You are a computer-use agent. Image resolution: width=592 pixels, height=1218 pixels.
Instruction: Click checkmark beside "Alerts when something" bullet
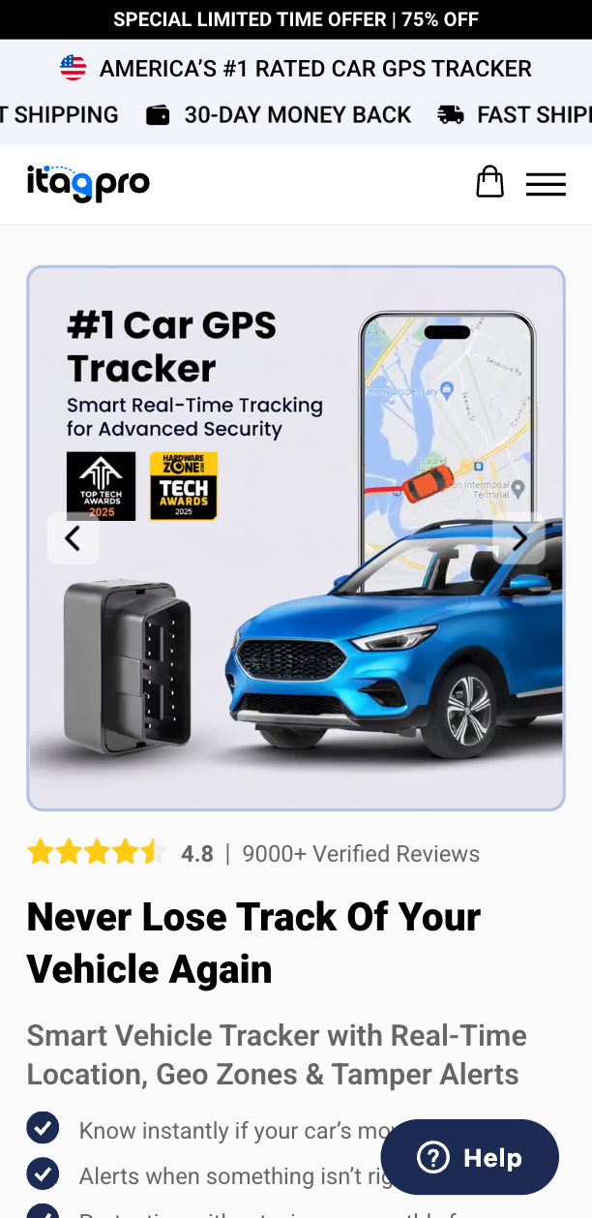[43, 1173]
